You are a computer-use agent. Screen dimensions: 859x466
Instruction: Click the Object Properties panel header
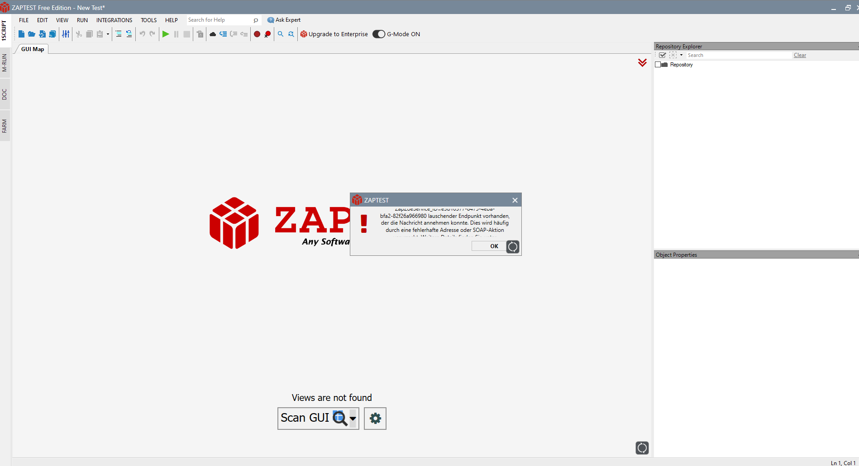tap(756, 255)
